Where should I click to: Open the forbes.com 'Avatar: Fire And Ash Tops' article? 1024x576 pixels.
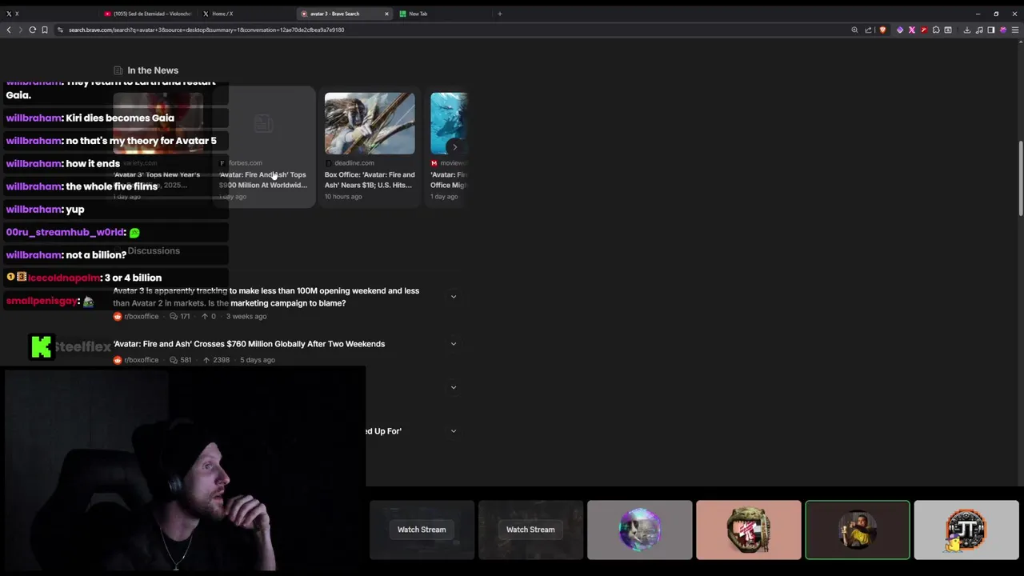[x=263, y=148]
